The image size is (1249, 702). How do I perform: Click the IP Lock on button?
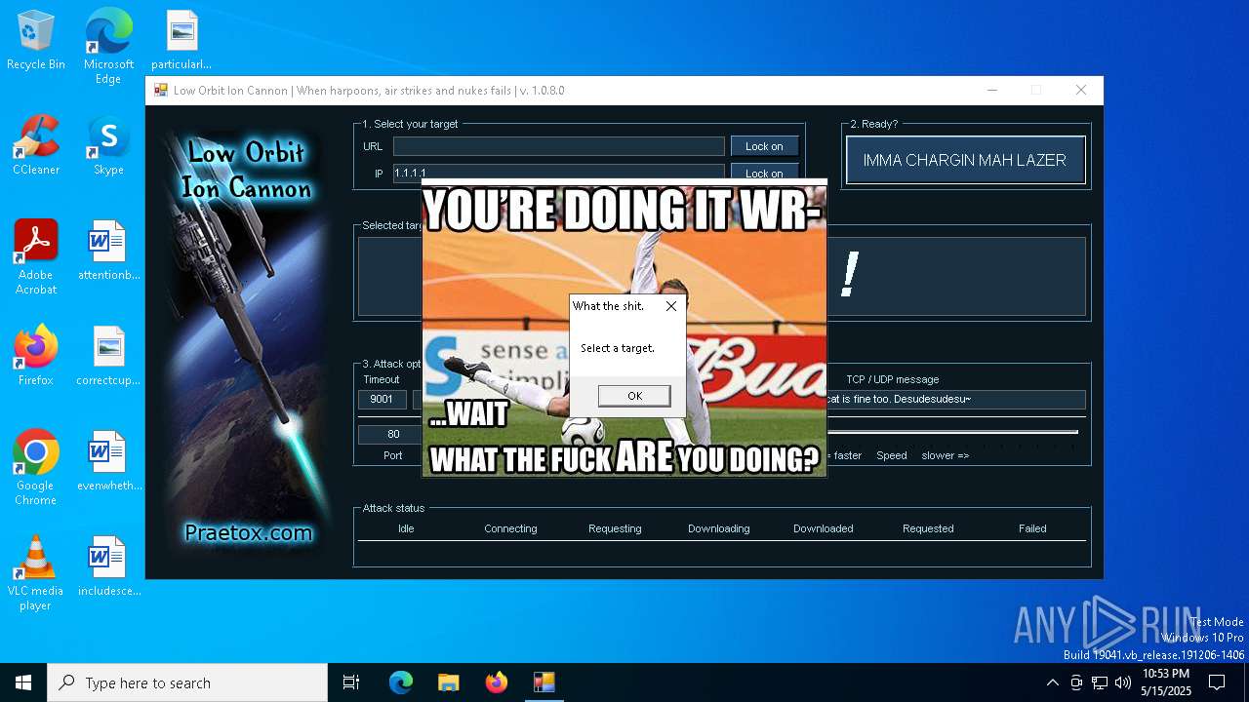(764, 173)
